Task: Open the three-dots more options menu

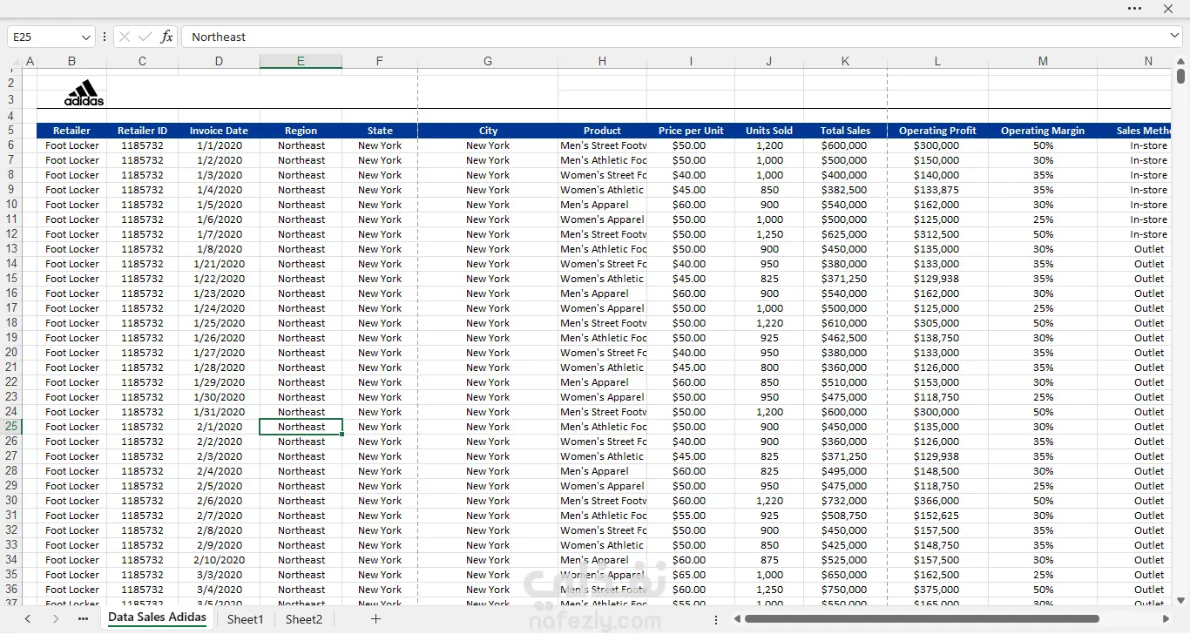Action: [1134, 9]
